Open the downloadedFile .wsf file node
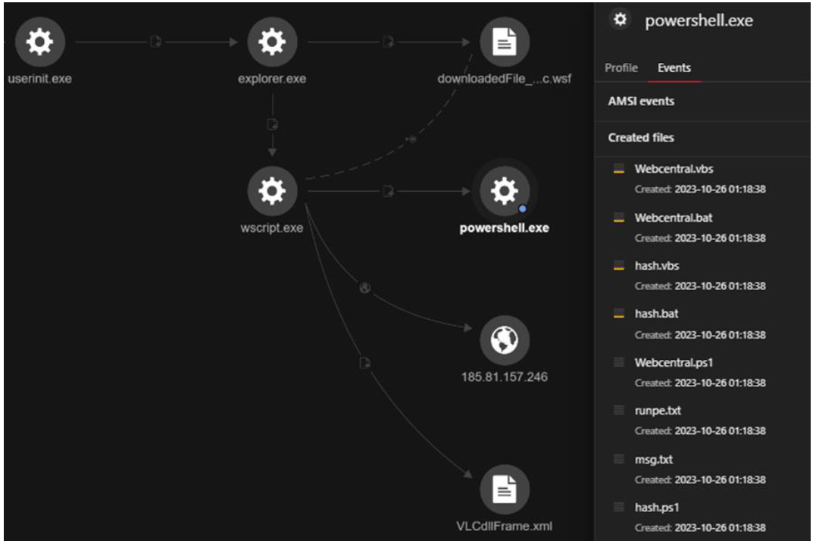This screenshot has height=544, width=816. coord(504,42)
